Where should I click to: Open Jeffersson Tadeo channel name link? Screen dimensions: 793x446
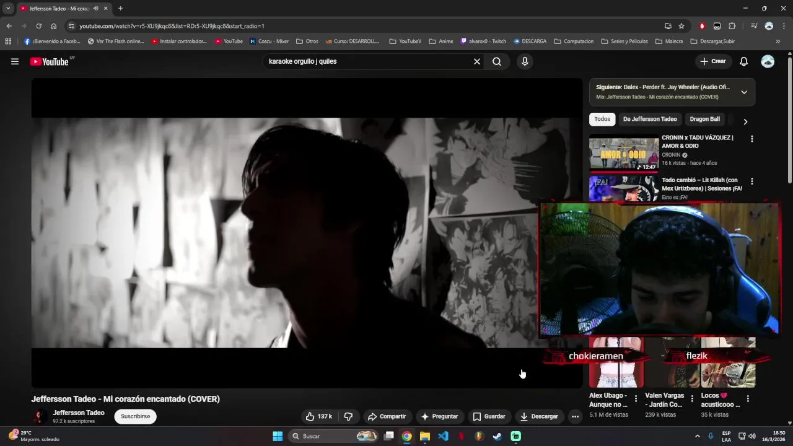pyautogui.click(x=79, y=413)
